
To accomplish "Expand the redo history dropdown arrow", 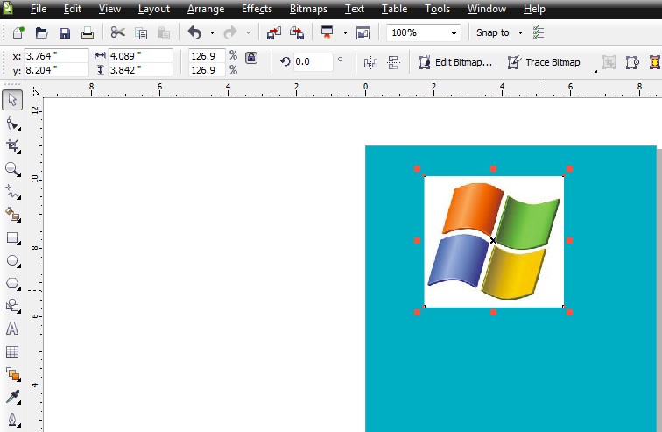I will click(x=248, y=33).
